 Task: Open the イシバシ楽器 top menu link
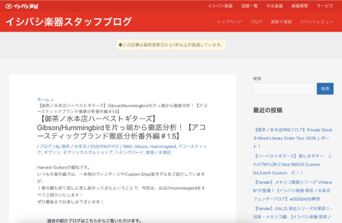tap(220, 6)
